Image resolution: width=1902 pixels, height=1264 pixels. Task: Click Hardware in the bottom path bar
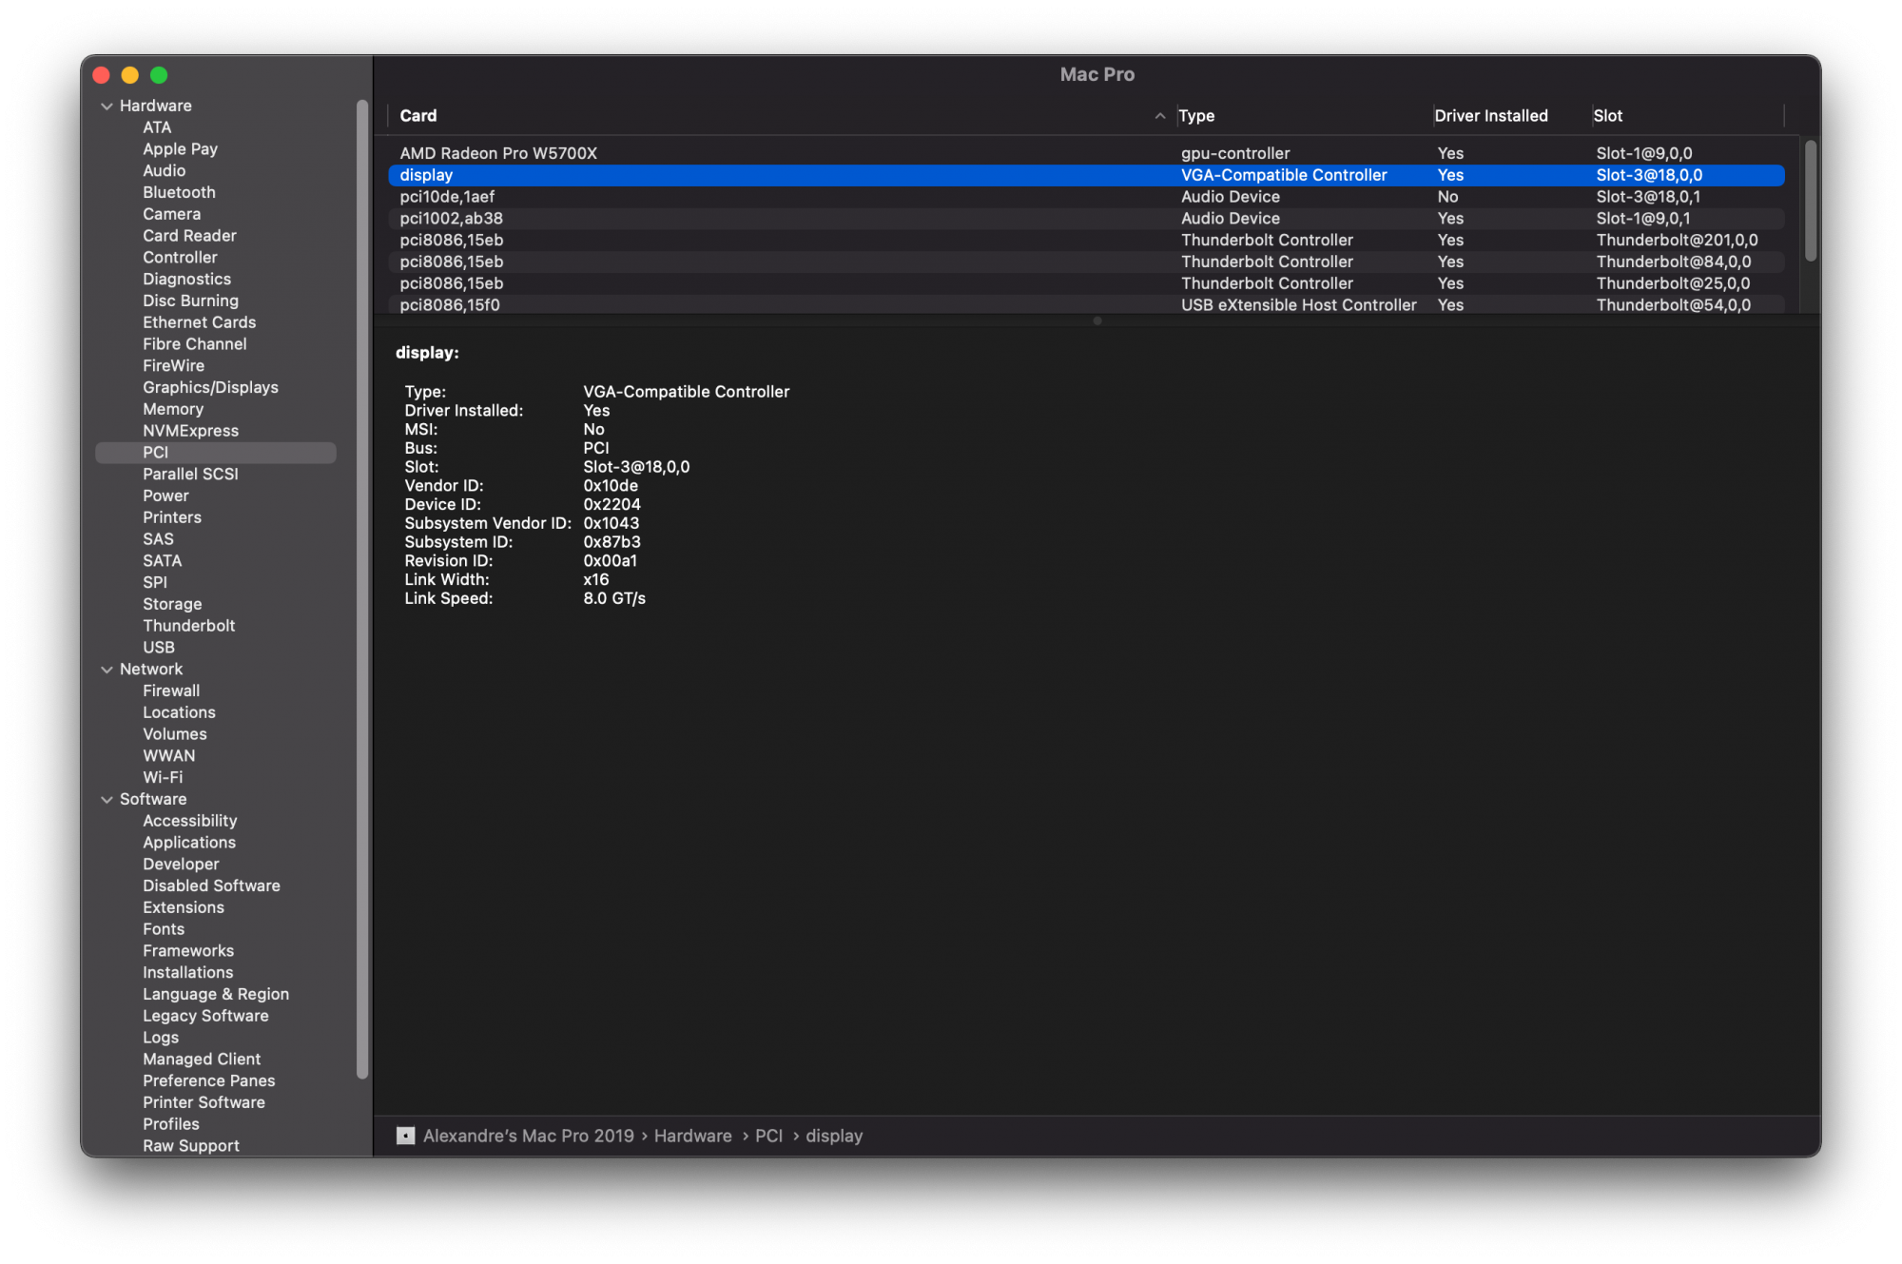(x=692, y=1136)
